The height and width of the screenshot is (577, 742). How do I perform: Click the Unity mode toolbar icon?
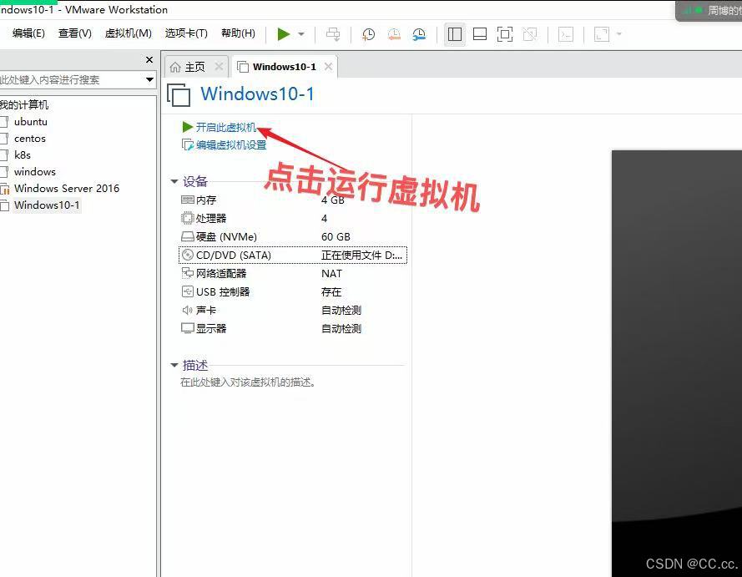530,34
